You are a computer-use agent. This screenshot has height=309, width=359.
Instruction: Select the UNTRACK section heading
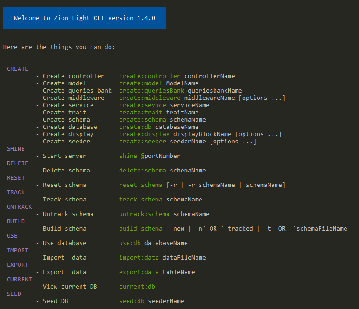[19, 207]
